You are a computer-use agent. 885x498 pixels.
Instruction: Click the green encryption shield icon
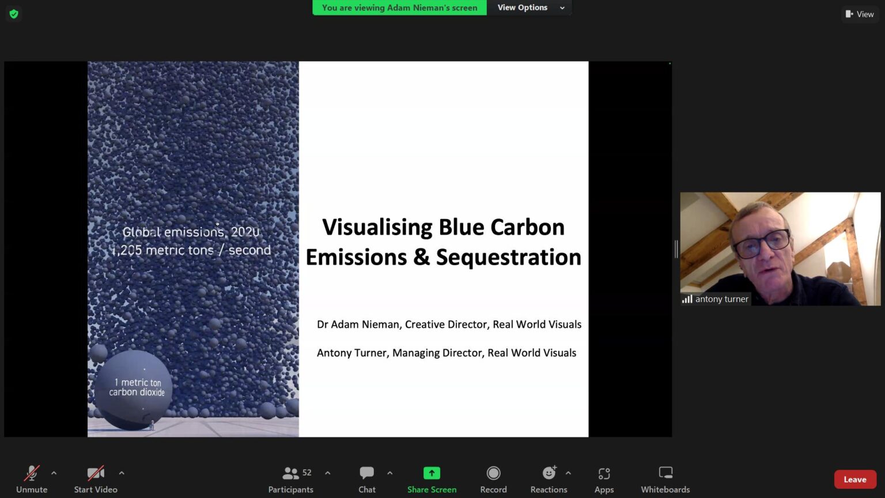[x=14, y=14]
